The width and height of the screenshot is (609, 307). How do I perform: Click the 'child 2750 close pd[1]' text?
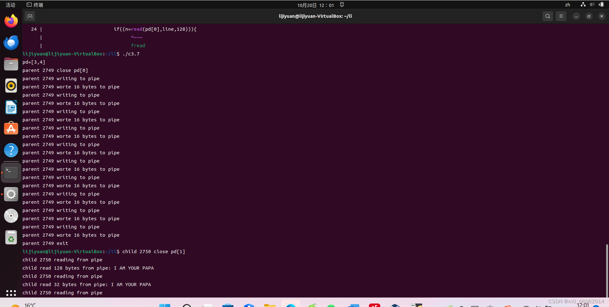click(154, 252)
